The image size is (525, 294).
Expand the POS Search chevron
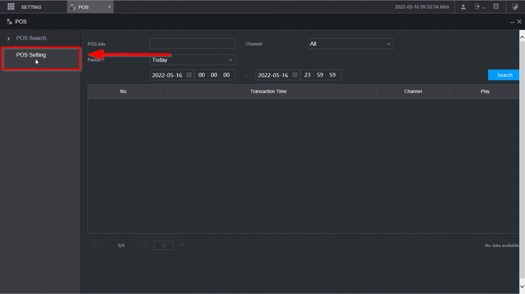click(x=9, y=39)
